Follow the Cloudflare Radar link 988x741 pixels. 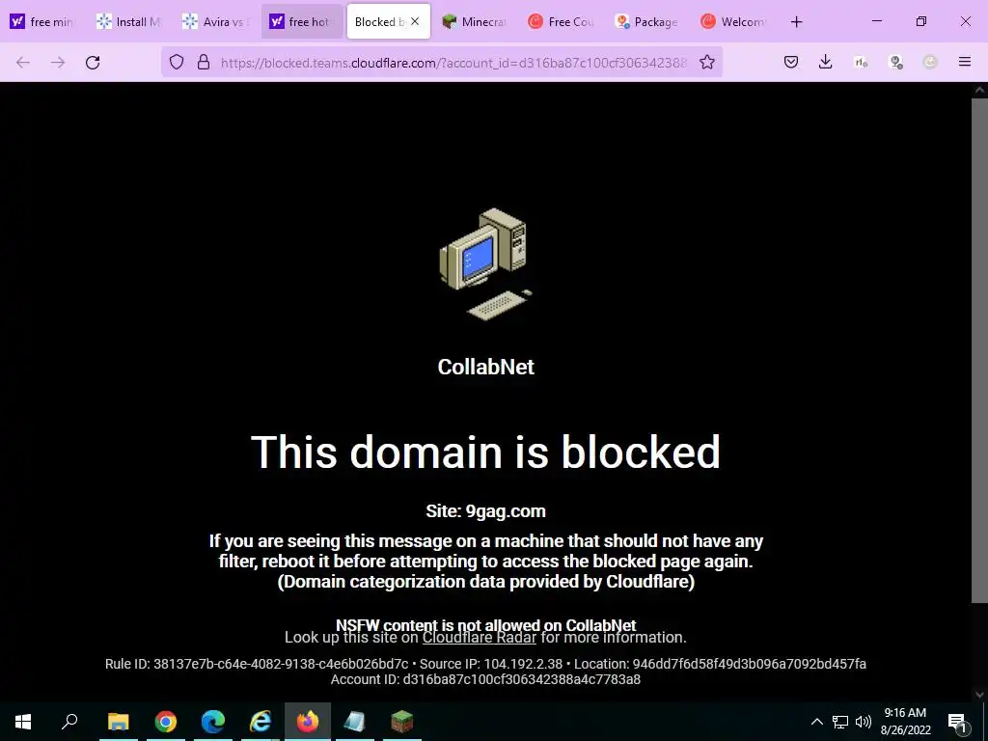coord(479,637)
